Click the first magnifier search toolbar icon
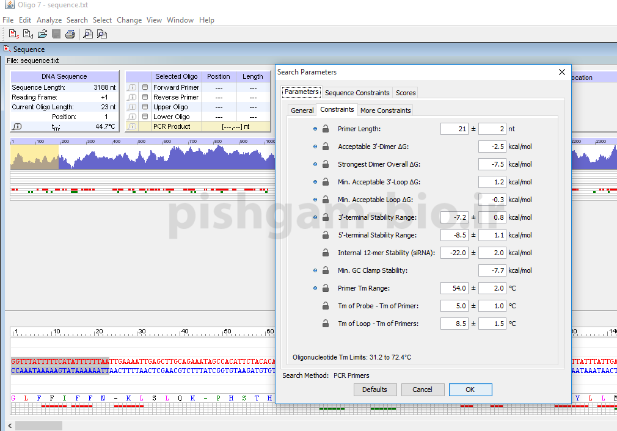 [88, 34]
